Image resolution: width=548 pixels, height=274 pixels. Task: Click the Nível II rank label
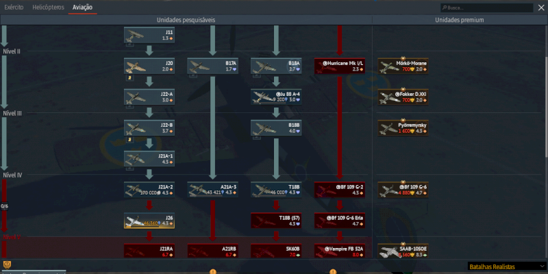pyautogui.click(x=12, y=51)
